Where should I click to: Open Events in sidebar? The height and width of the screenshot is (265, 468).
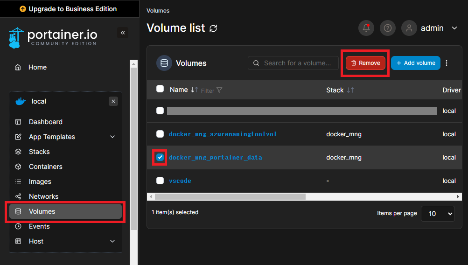tap(65, 226)
